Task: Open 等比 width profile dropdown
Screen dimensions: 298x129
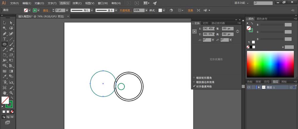Action: [x=92, y=10]
